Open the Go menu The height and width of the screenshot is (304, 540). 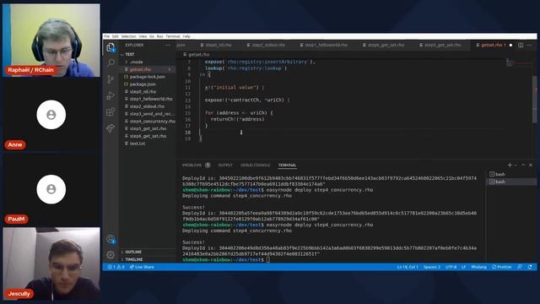click(x=152, y=36)
